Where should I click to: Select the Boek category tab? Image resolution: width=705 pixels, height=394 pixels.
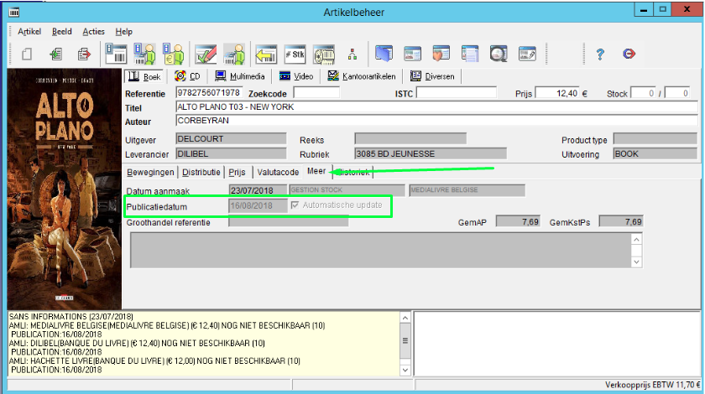(144, 76)
